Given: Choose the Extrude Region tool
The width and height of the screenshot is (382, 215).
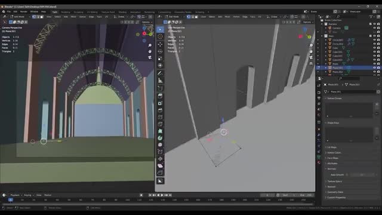Looking at the screenshot, I should coord(160,96).
